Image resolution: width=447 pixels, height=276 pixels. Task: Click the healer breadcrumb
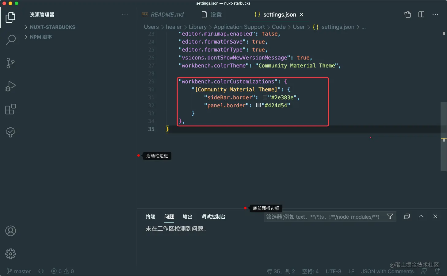174,27
